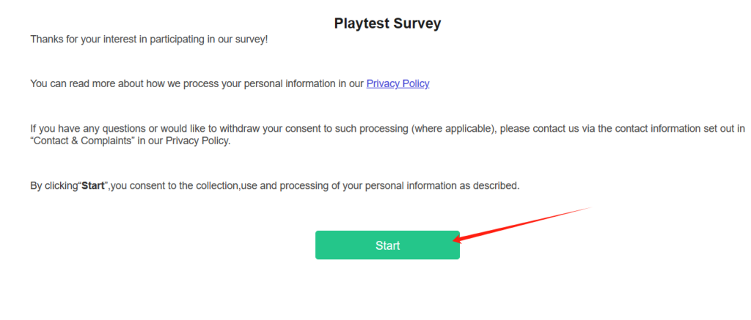This screenshot has width=751, height=320.
Task: Click the thin tail end of red arrow
Action: point(587,209)
